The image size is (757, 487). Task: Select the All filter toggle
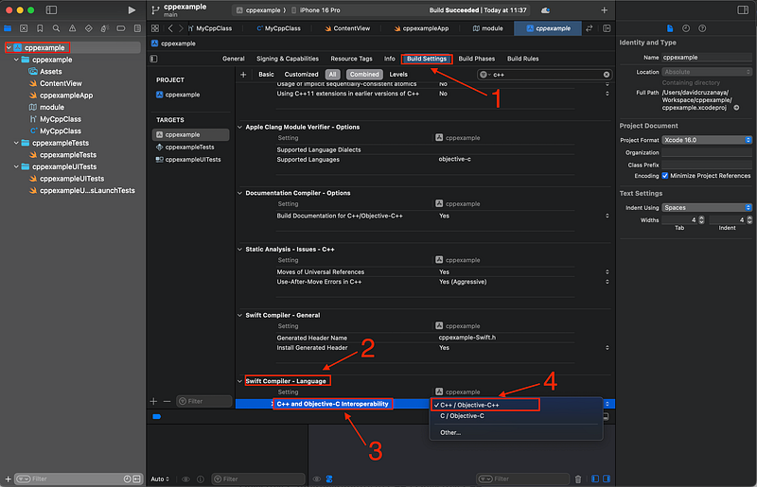[x=333, y=75]
